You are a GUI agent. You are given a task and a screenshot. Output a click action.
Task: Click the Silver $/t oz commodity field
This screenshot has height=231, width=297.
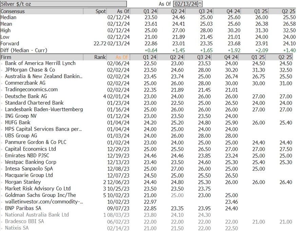[x=63, y=4]
